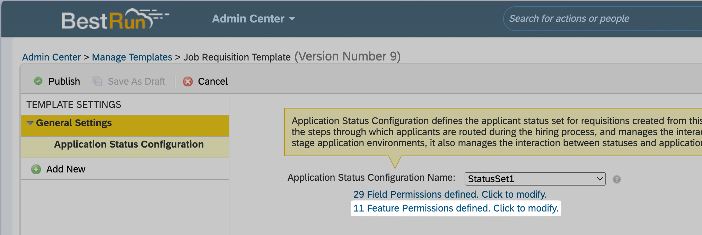The height and width of the screenshot is (235, 702).
Task: Click the red Cancel X icon
Action: (188, 82)
